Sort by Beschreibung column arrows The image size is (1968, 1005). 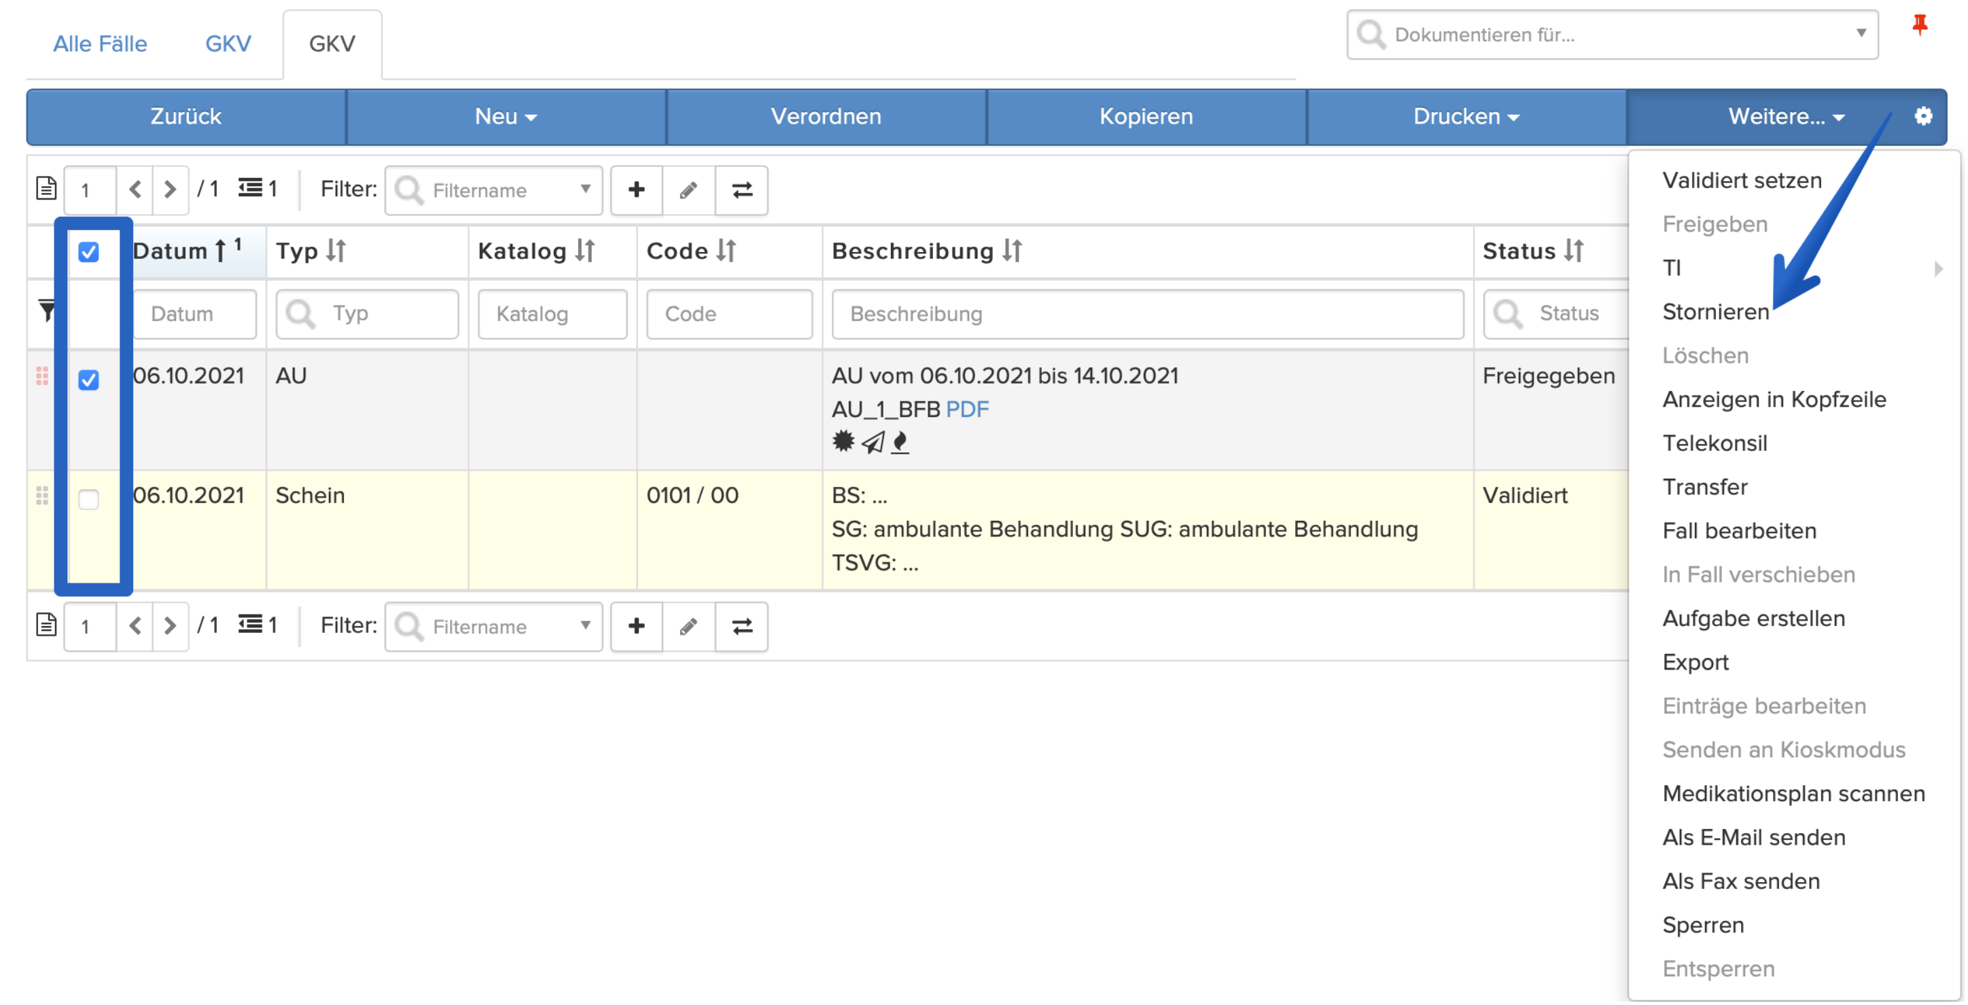(x=1013, y=251)
